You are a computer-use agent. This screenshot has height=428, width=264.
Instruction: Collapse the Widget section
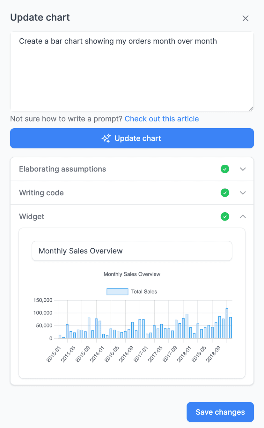coord(243,216)
